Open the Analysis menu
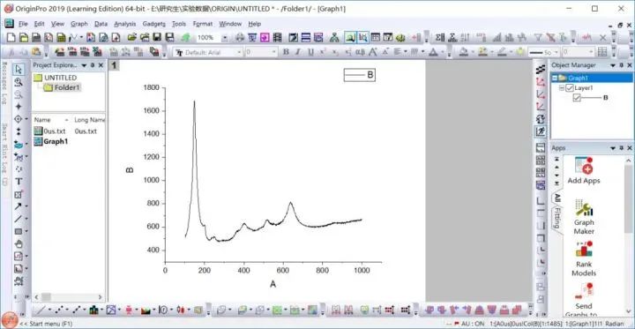This screenshot has width=635, height=329. pos(124,24)
